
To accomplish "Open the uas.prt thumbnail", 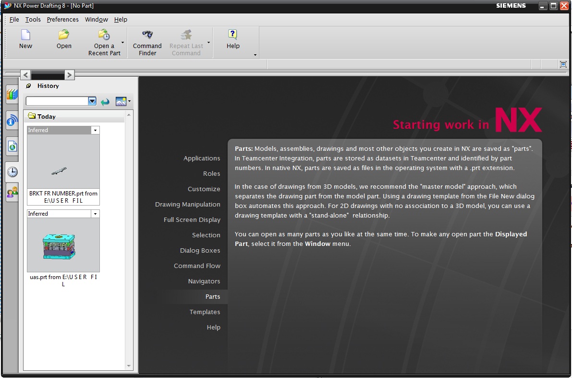I will tap(63, 245).
